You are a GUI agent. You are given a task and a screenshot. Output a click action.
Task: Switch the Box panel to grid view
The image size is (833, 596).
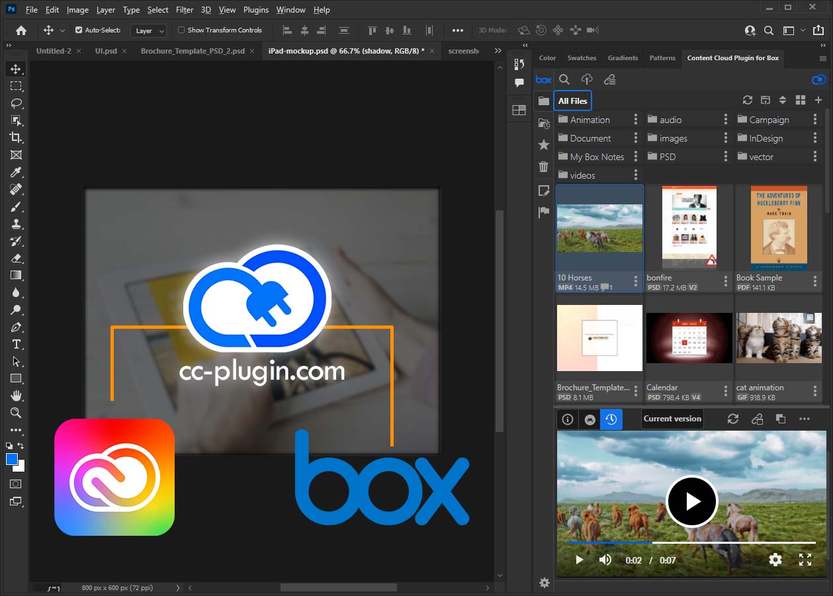click(800, 100)
